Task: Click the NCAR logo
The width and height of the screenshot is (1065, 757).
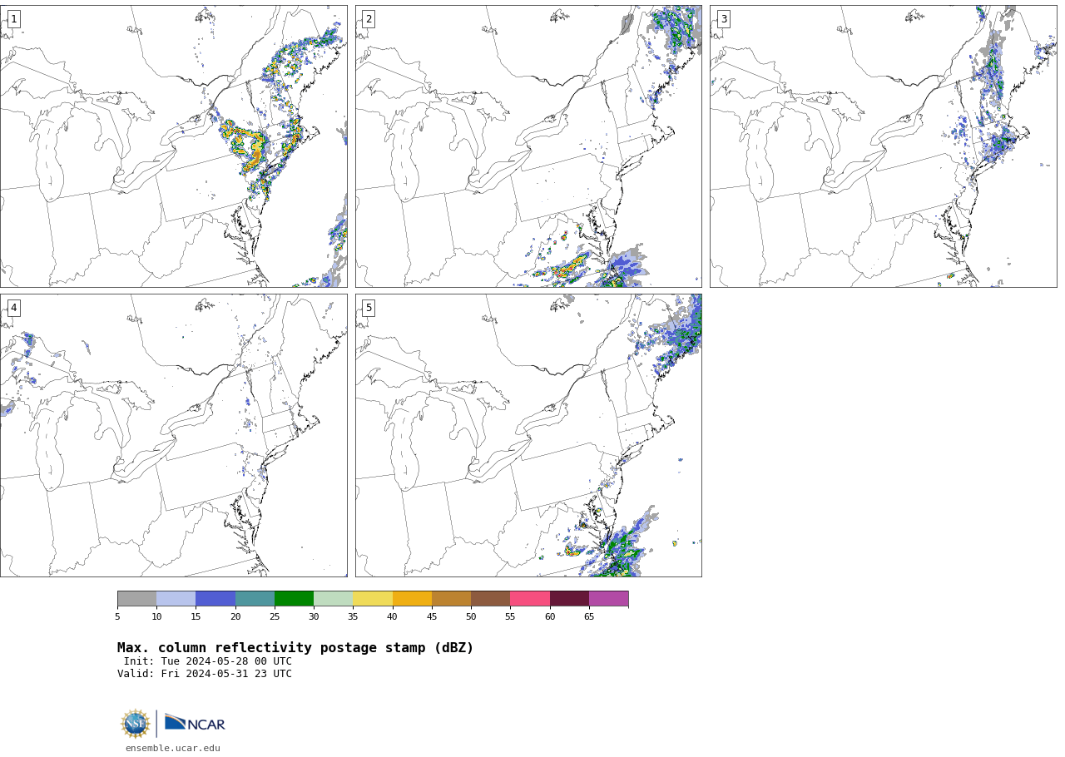Action: (195, 724)
